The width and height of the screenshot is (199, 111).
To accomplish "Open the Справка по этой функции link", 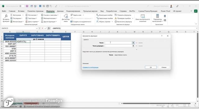I will pyautogui.click(x=90, y=68).
